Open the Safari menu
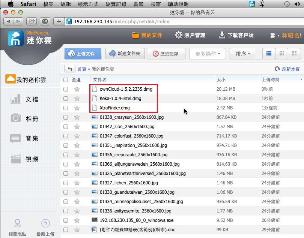 click(x=28, y=4)
